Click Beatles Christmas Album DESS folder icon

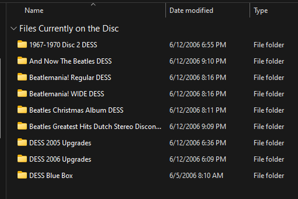point(22,110)
